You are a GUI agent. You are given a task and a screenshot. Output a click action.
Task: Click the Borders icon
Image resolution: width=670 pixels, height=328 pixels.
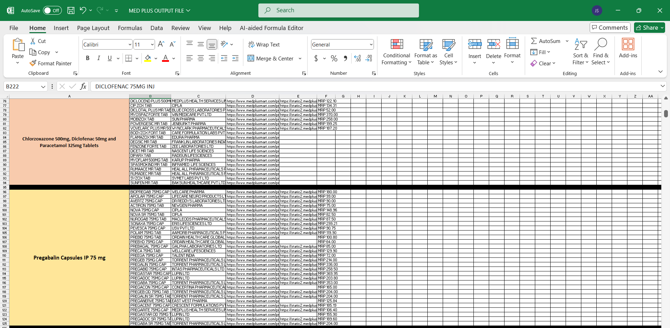pyautogui.click(x=129, y=58)
